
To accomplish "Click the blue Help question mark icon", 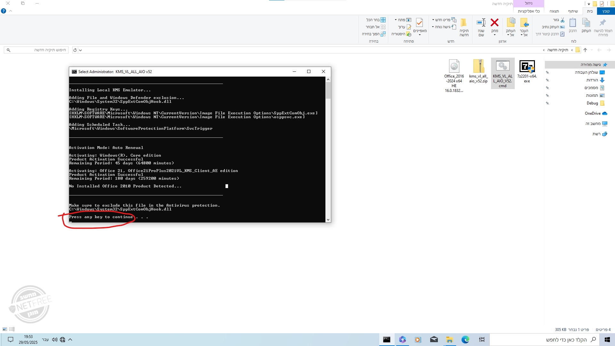I will click(4, 11).
